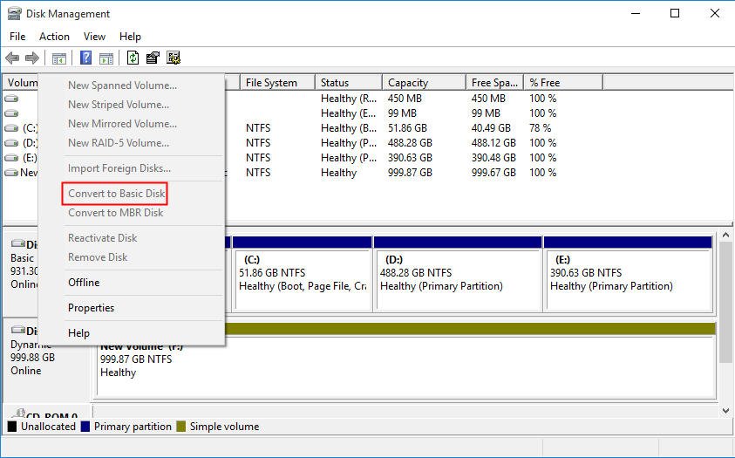Open the View menu
Viewport: 735px width, 458px height.
(x=94, y=37)
